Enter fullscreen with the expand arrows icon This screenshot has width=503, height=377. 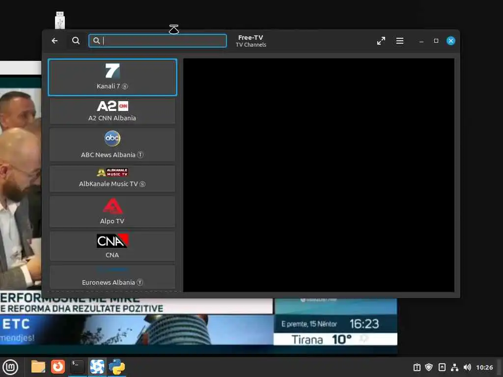coord(381,41)
